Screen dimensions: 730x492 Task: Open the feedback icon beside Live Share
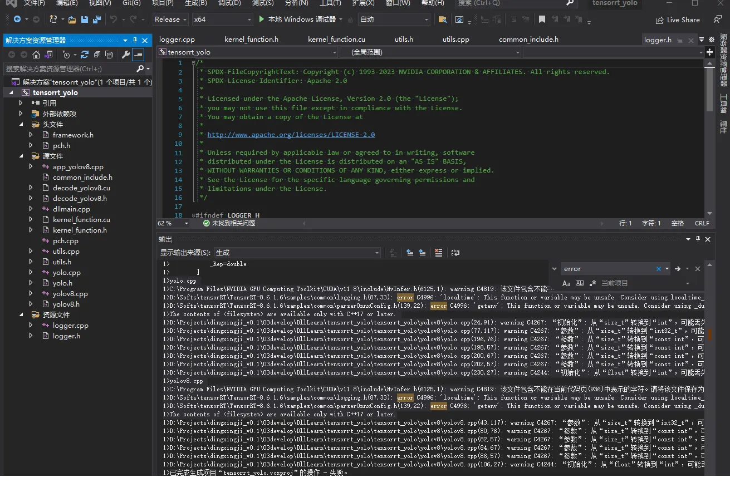[717, 19]
